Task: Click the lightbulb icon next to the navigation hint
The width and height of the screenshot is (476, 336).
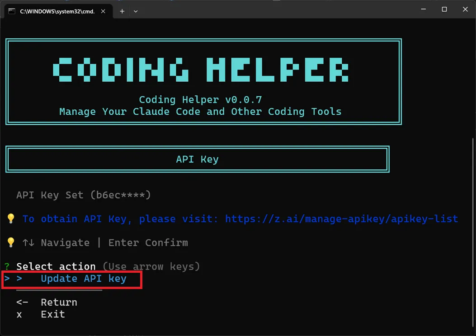Action: coord(10,243)
